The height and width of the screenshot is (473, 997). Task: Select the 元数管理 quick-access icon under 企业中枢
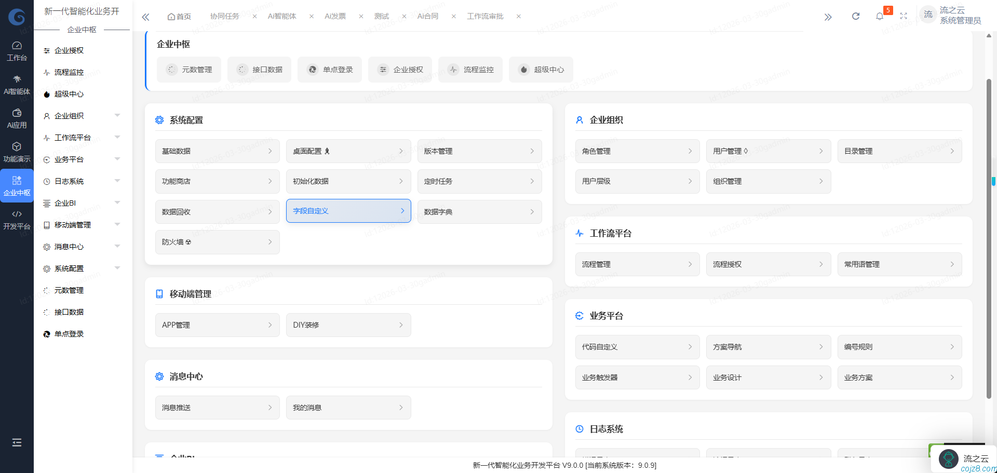(188, 69)
